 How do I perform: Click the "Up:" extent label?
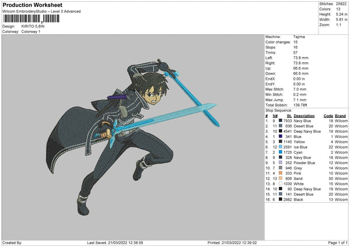point(268,68)
